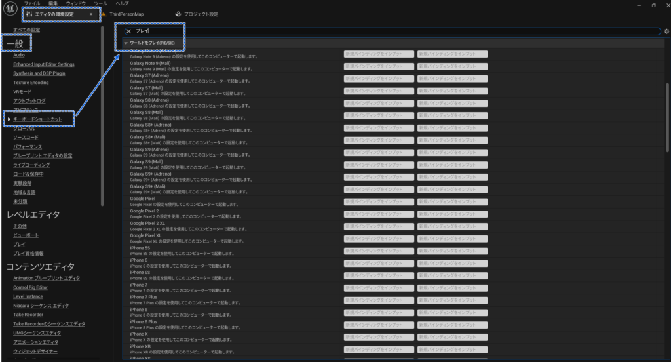This screenshot has width=671, height=362.
Task: Open Synthesis and DSP Plugin settings
Action: (39, 73)
